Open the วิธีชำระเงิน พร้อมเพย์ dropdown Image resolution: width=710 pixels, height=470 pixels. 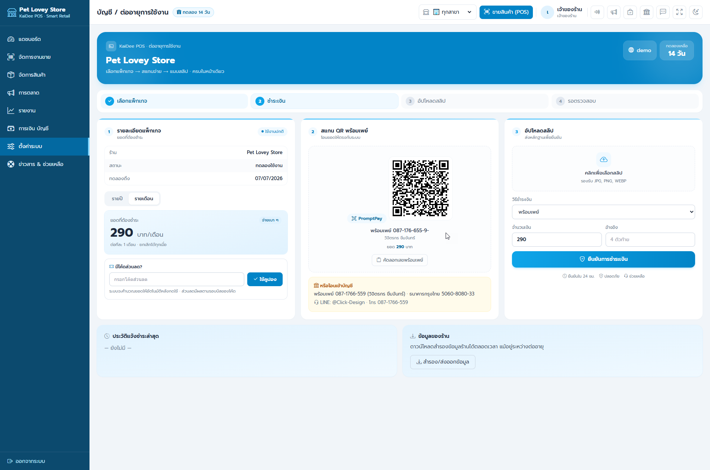coord(603,212)
